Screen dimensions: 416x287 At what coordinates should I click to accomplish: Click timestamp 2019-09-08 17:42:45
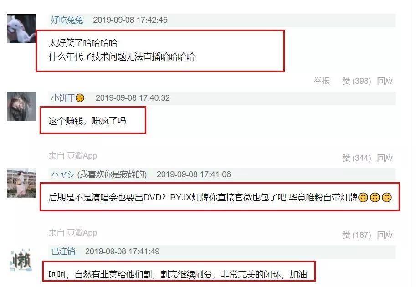(x=130, y=20)
